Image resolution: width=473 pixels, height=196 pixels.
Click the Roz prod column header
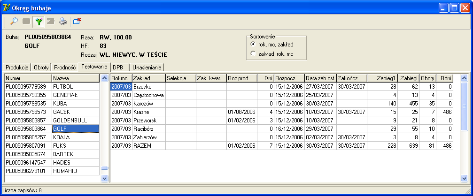click(x=242, y=78)
